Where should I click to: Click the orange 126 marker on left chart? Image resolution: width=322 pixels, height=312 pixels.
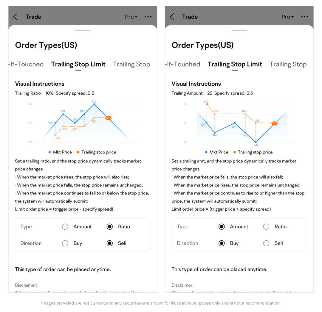(108, 118)
